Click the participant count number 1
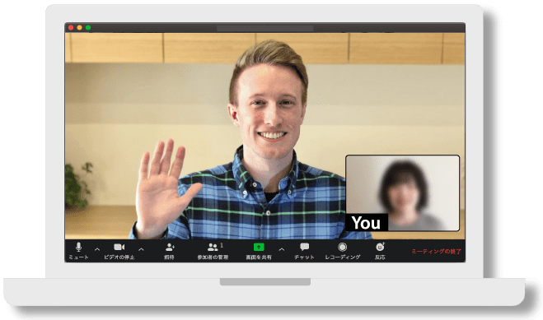 point(222,245)
